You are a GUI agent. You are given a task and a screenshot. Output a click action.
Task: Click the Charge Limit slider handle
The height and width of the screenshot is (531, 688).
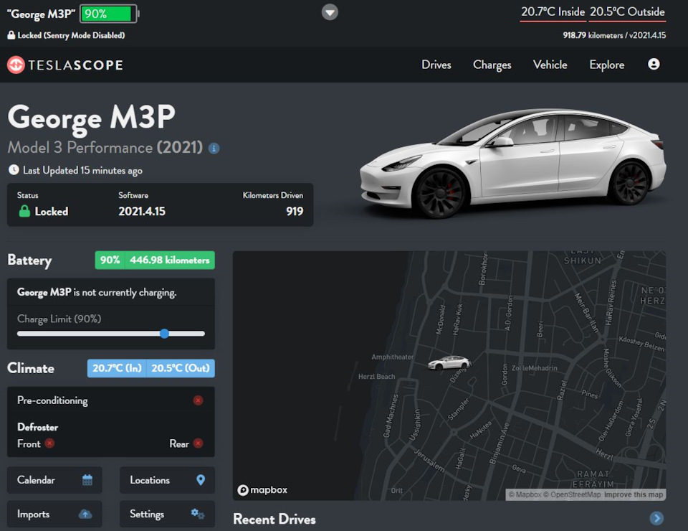164,334
